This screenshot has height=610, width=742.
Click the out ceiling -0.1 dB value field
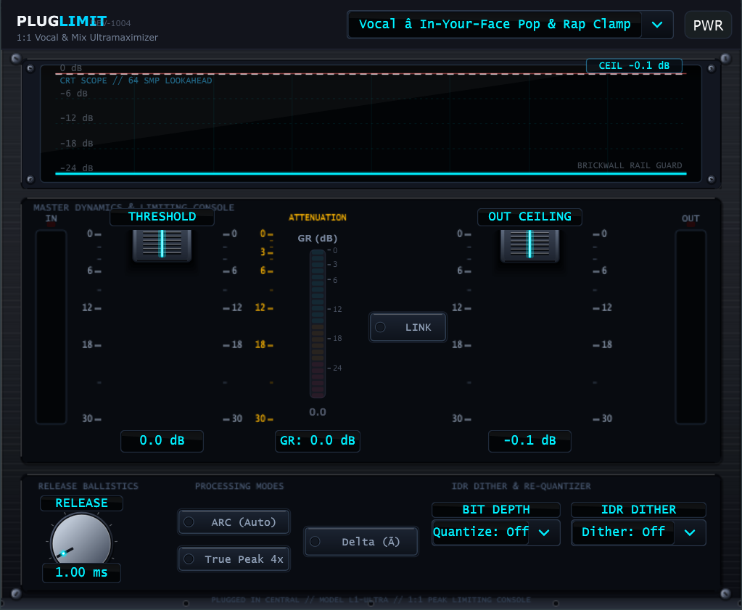coord(529,440)
